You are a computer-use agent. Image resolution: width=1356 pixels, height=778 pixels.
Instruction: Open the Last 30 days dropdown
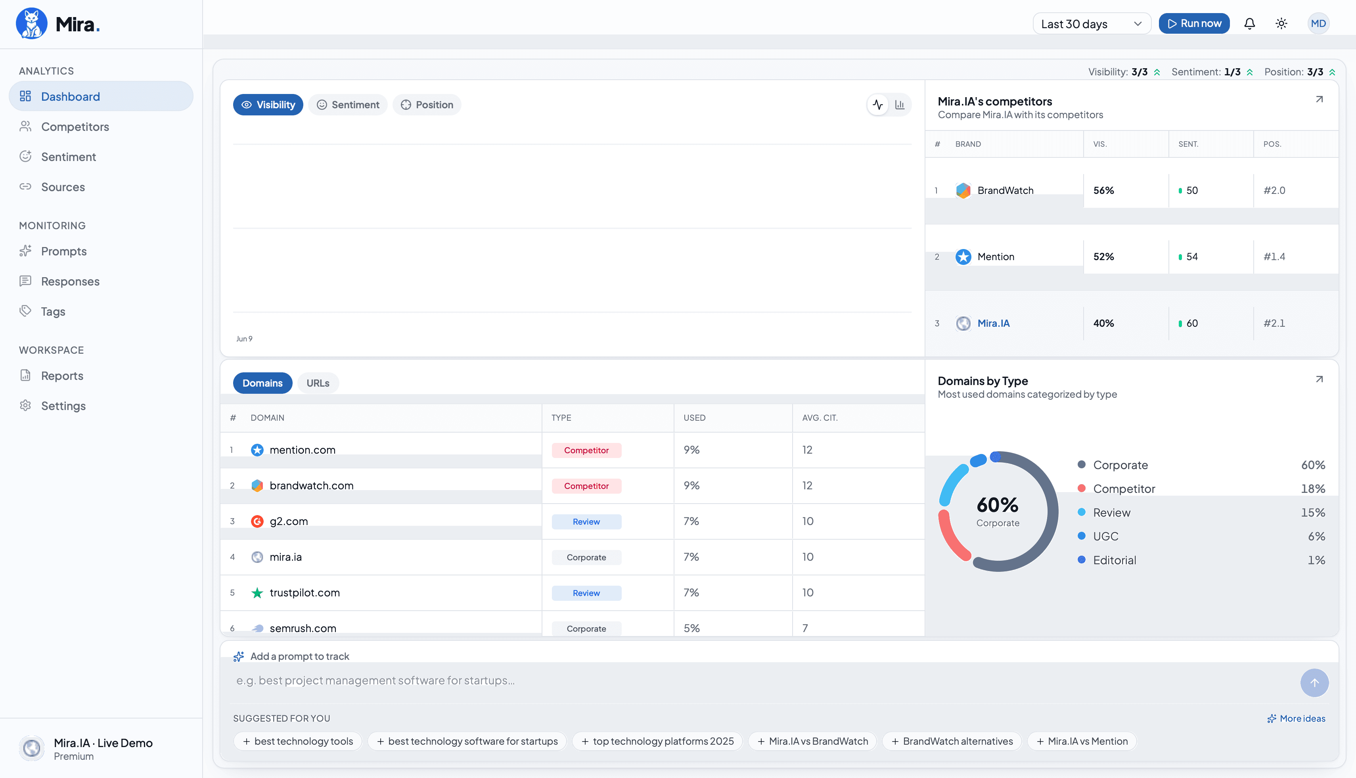point(1092,23)
